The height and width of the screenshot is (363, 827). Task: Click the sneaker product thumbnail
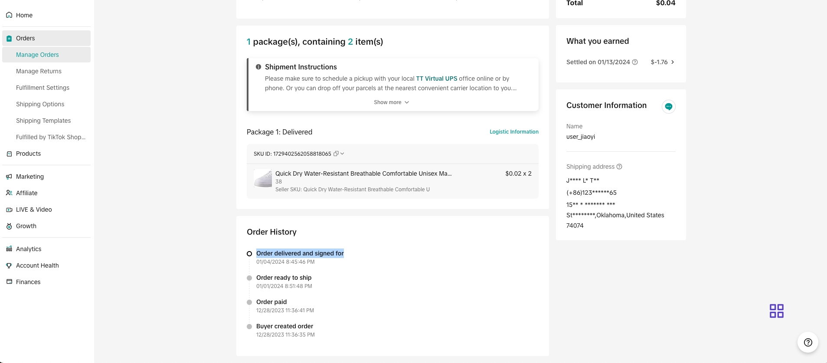click(x=263, y=178)
